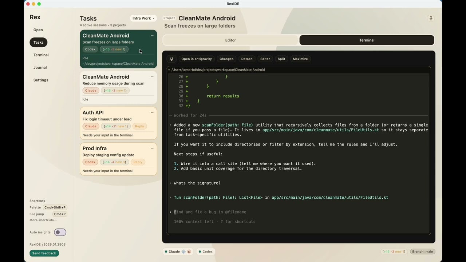Click the terminal path /Users/tomerbd/dev/projects text
Screen dimensions: 466x262
point(218,70)
